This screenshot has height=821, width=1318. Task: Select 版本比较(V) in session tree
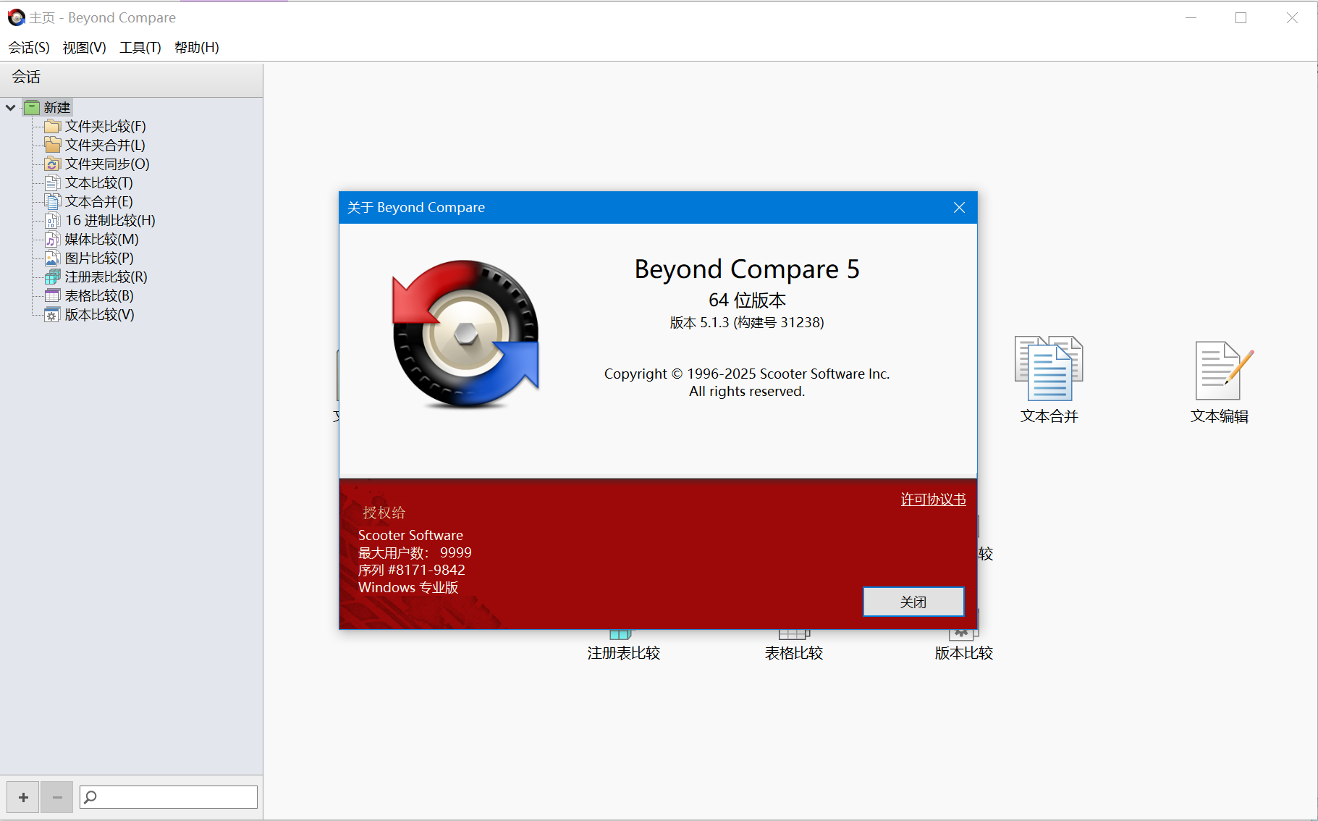pos(99,315)
